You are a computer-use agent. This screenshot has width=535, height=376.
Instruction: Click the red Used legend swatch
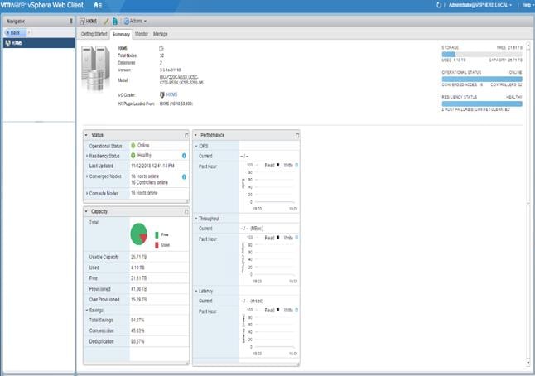click(157, 245)
